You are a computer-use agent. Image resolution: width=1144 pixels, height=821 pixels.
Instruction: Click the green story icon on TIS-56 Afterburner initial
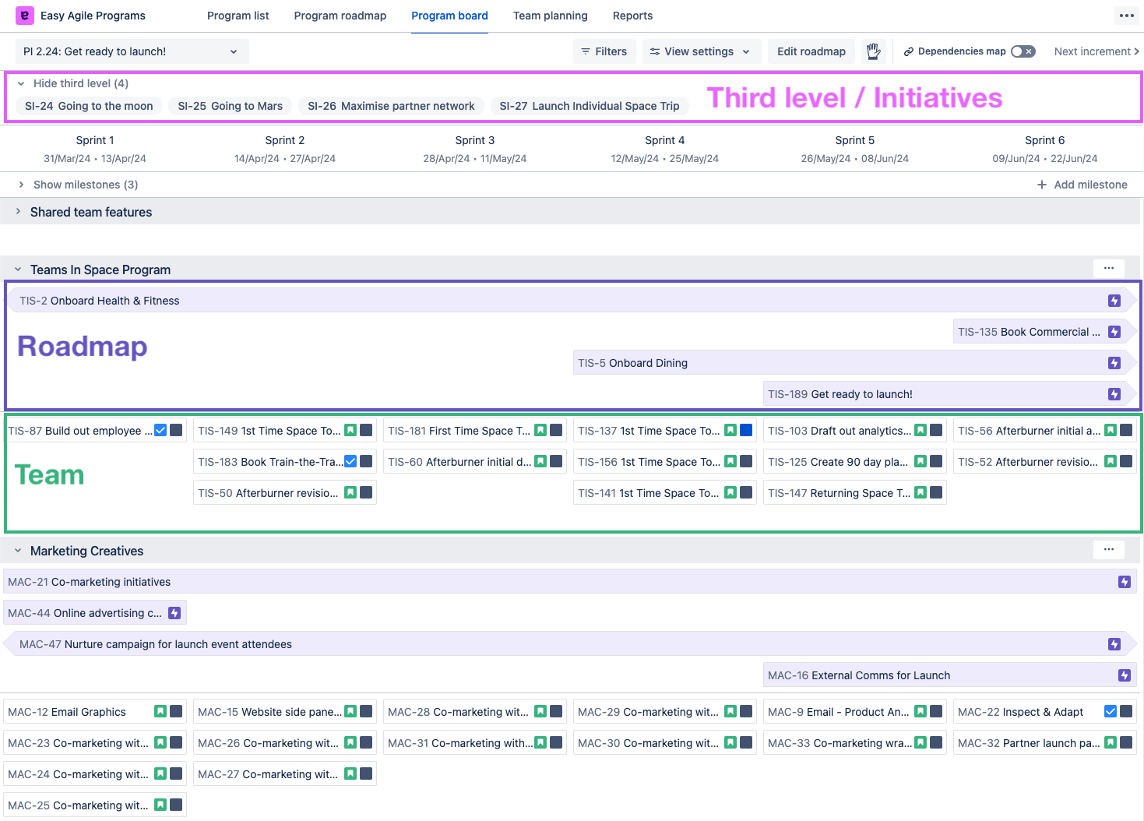tap(1111, 430)
